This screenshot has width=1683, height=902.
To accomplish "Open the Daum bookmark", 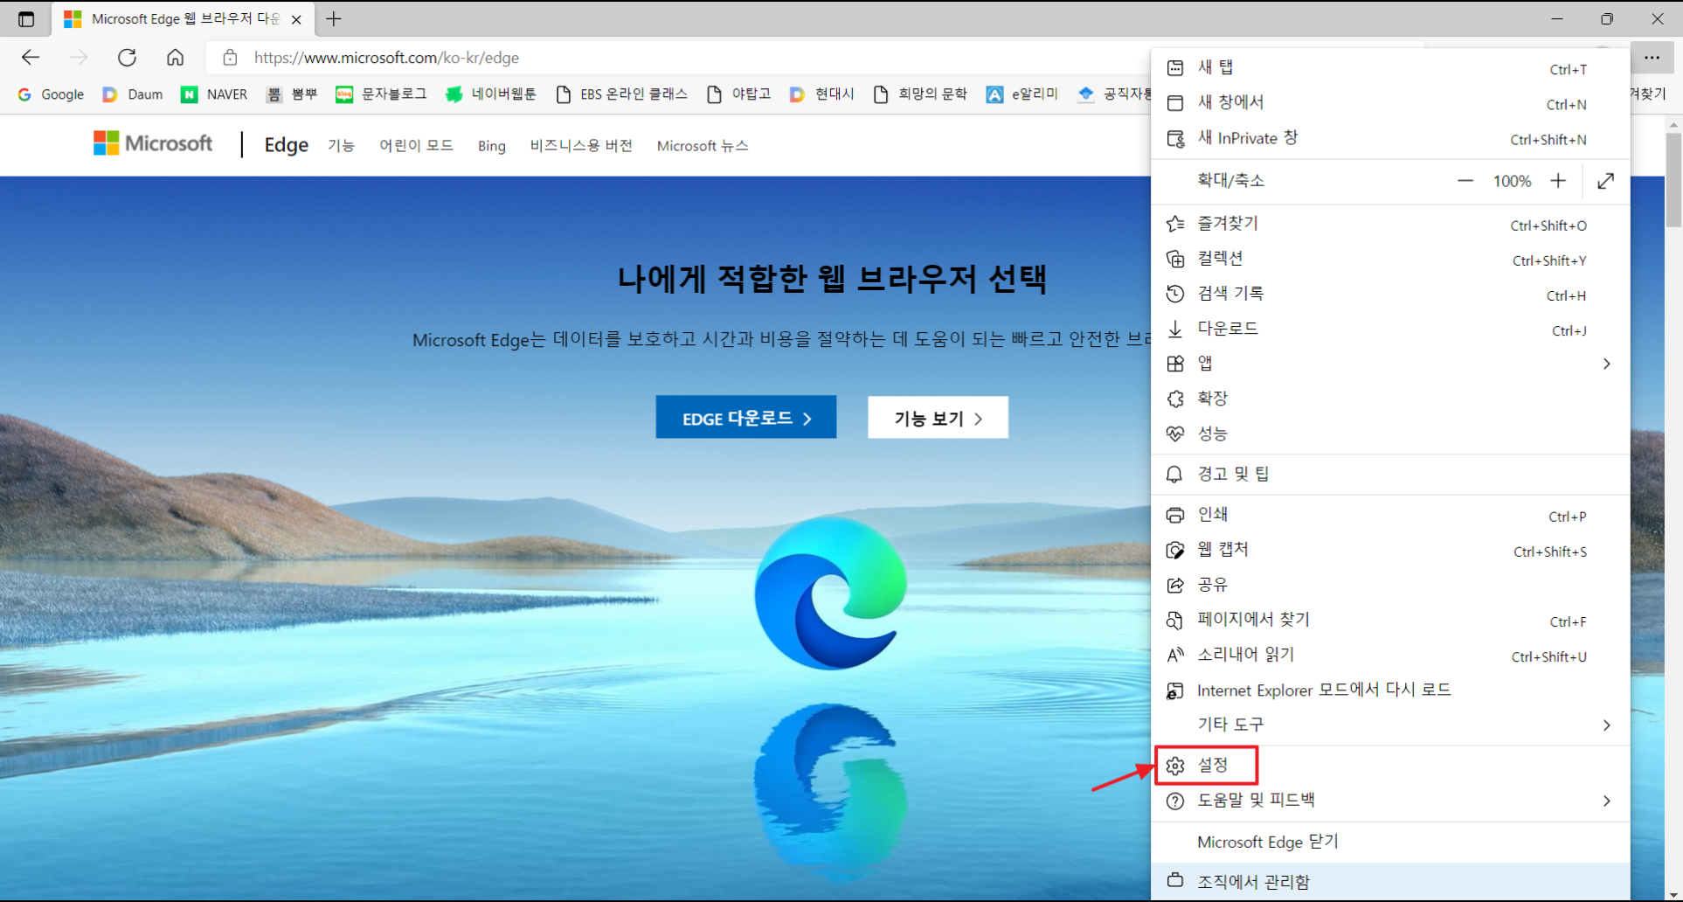I will (132, 94).
